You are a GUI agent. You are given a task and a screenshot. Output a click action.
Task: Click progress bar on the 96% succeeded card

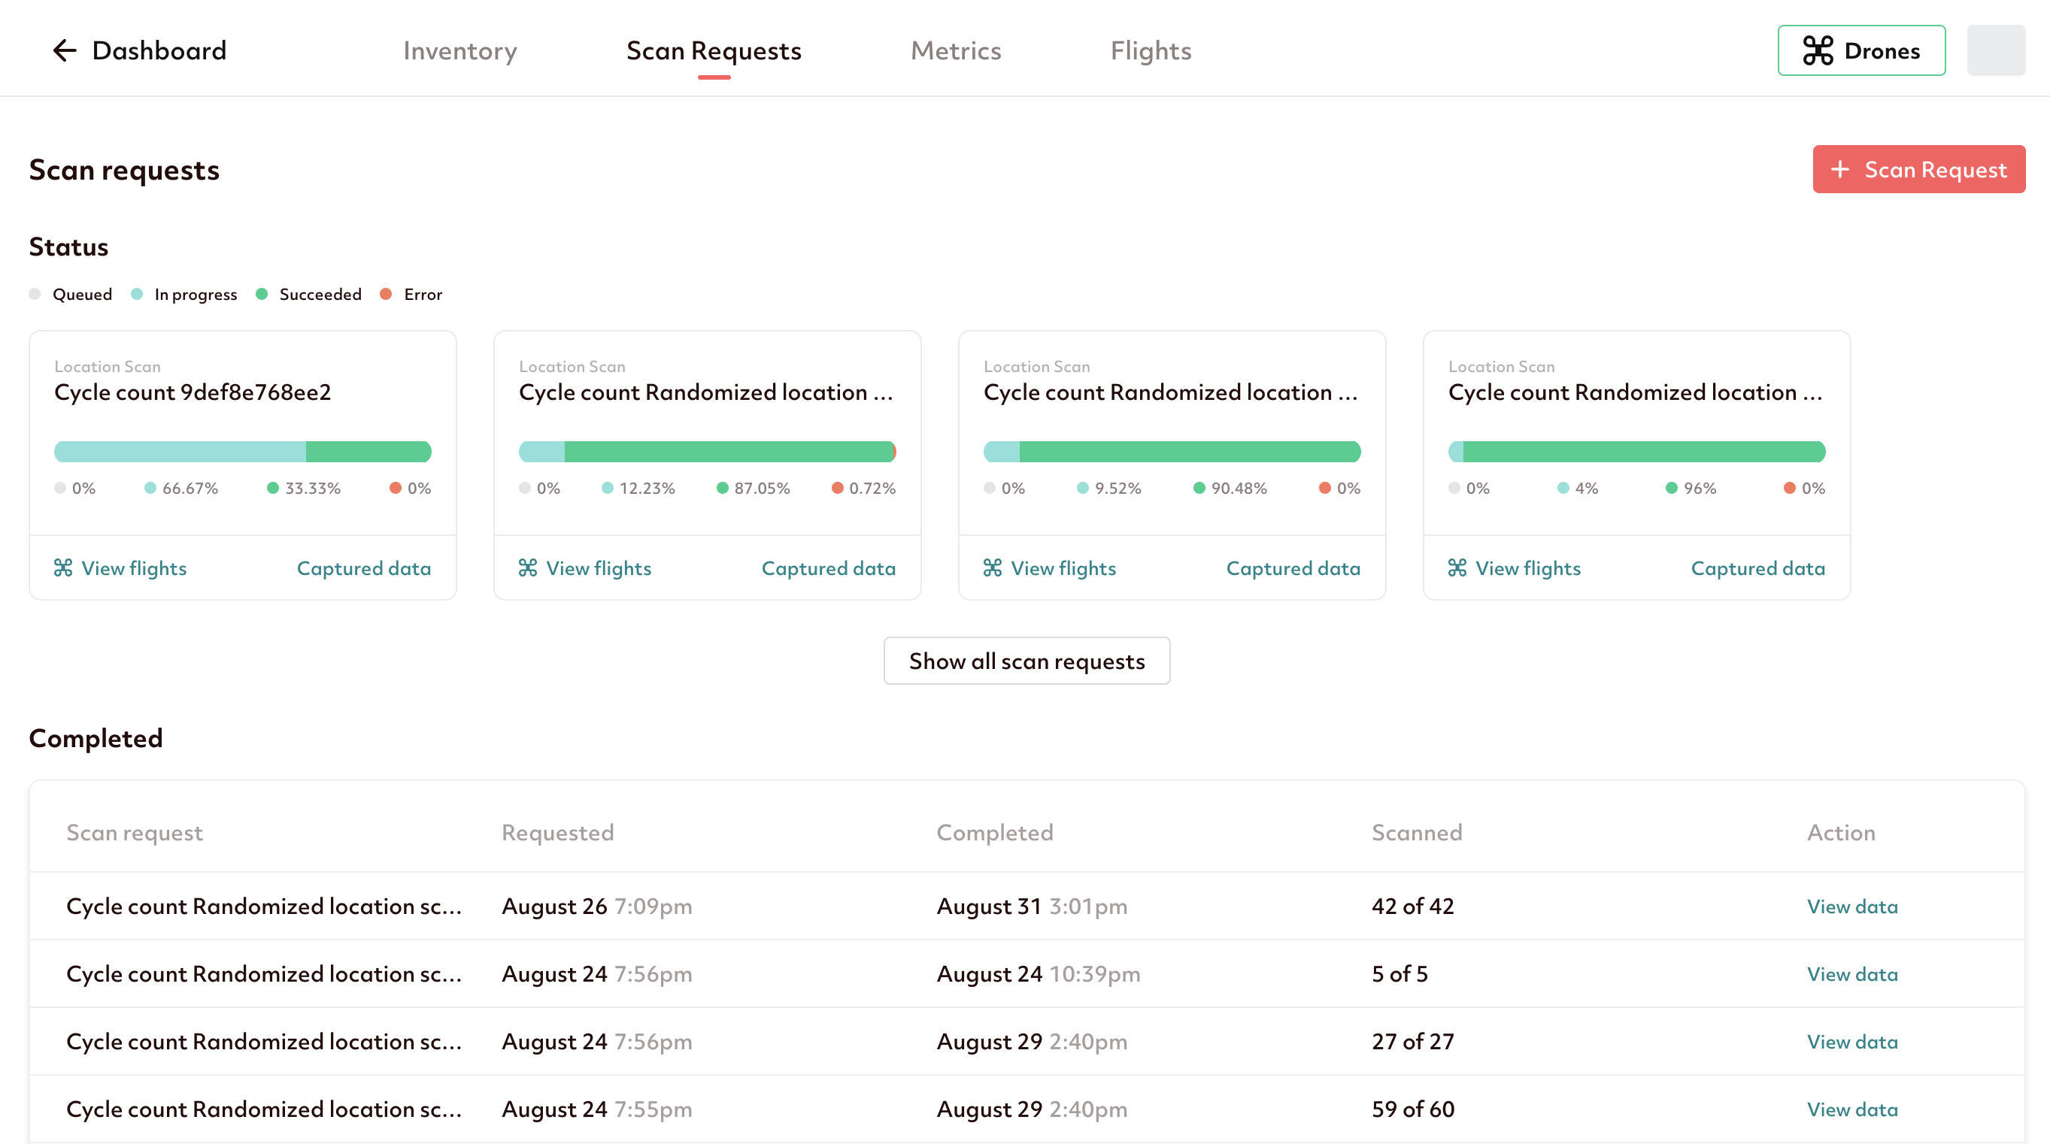click(x=1636, y=452)
